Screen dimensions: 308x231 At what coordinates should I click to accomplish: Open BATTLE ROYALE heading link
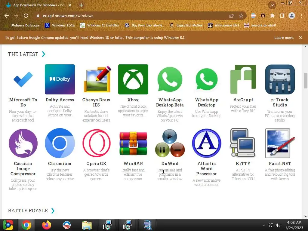pos(28,211)
